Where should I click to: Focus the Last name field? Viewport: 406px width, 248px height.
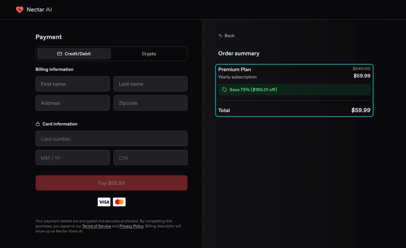coord(150,84)
